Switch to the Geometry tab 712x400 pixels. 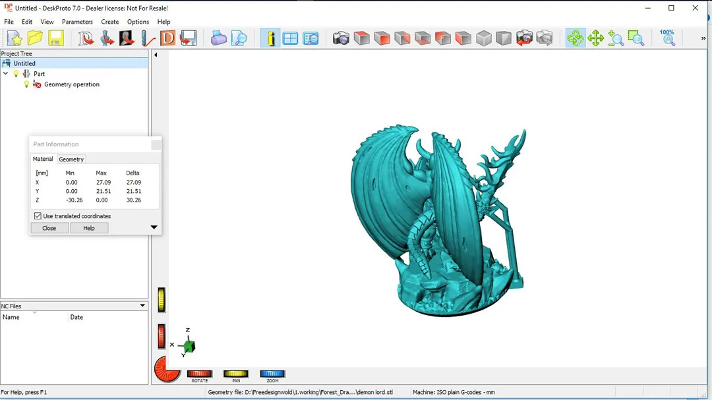[x=71, y=159]
